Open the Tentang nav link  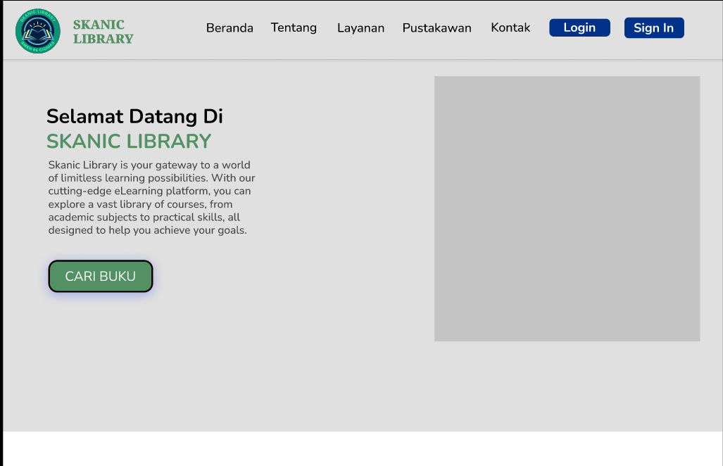tap(294, 28)
